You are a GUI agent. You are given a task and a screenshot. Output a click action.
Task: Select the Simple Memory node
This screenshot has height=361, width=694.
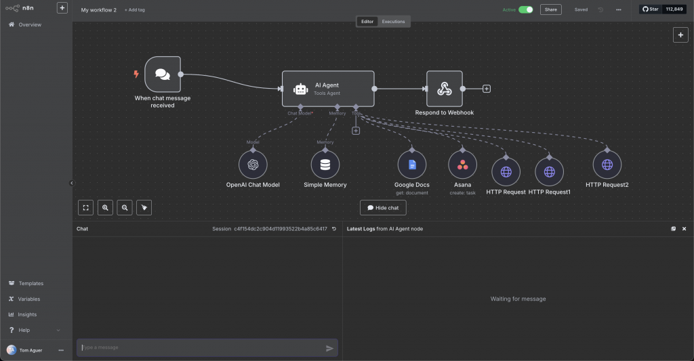(x=325, y=165)
